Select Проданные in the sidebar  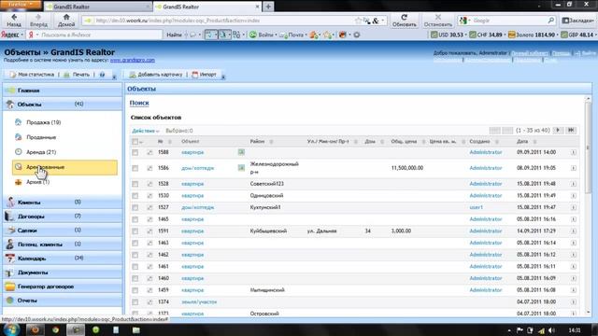(x=41, y=137)
